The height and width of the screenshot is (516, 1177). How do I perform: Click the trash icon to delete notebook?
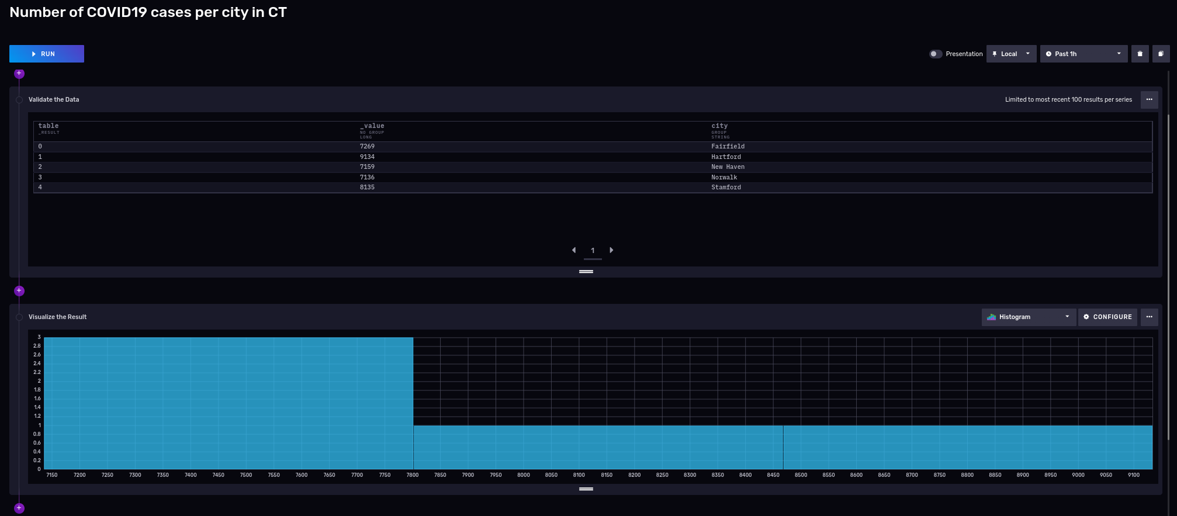1140,54
